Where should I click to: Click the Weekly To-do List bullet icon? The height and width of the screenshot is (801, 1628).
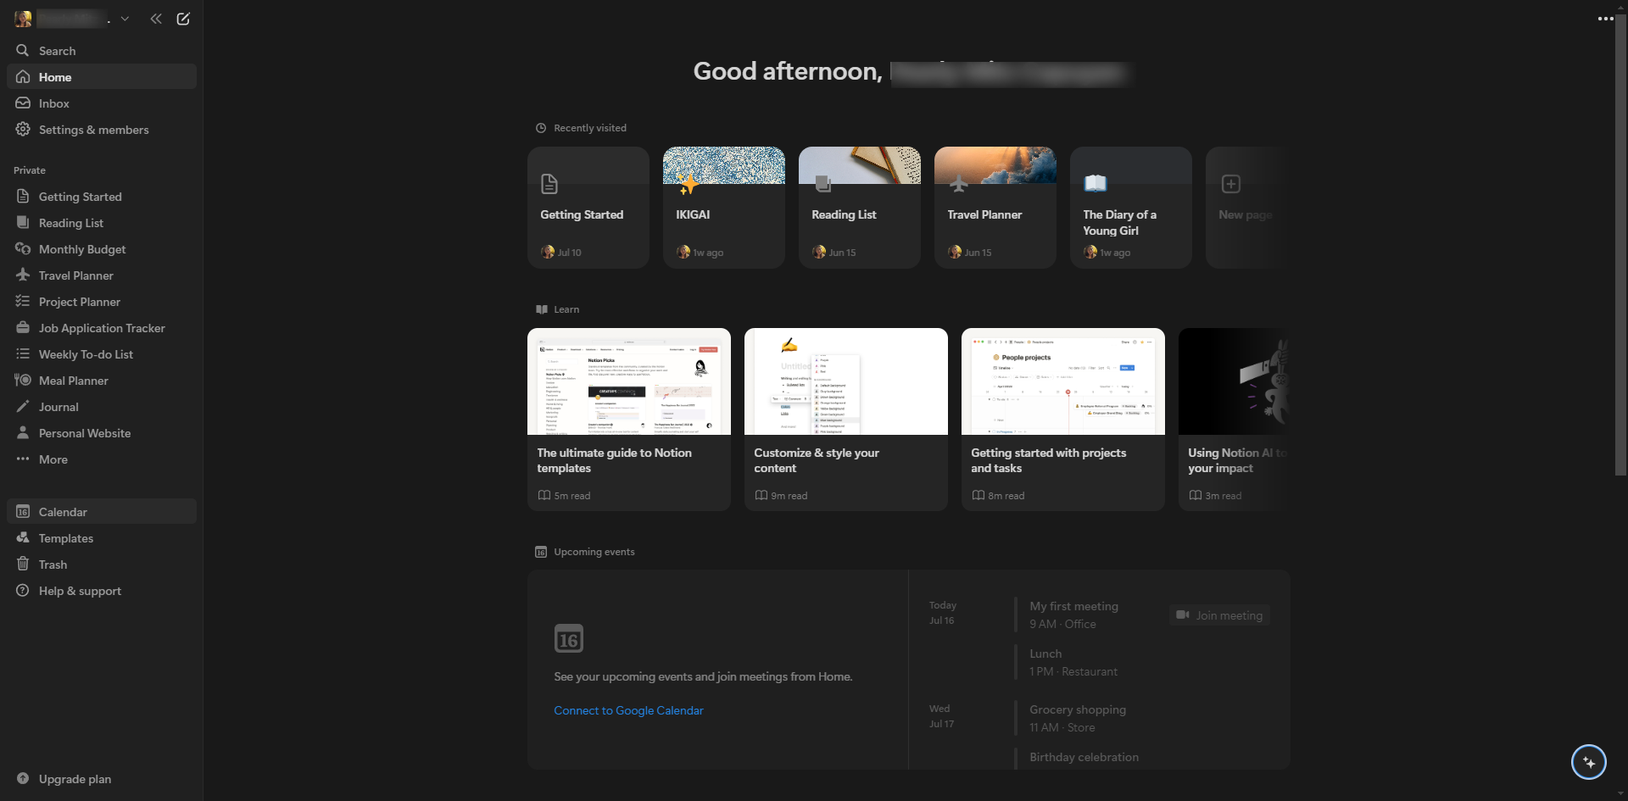pos(23,354)
